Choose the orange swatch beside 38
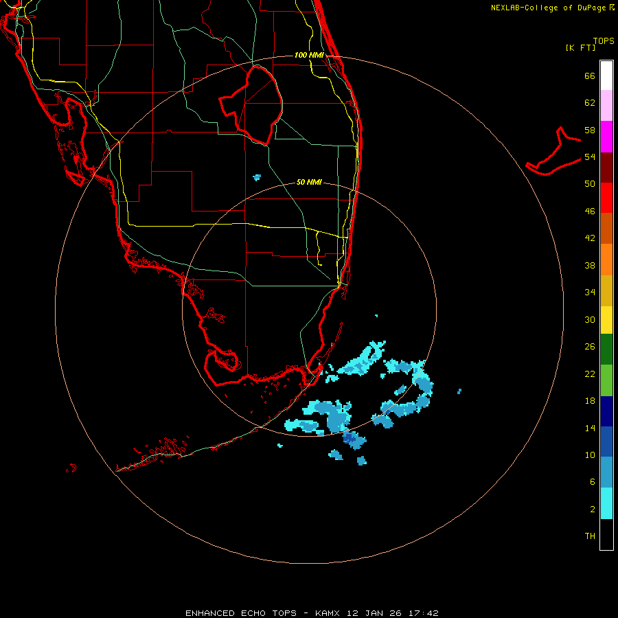 coord(606,260)
